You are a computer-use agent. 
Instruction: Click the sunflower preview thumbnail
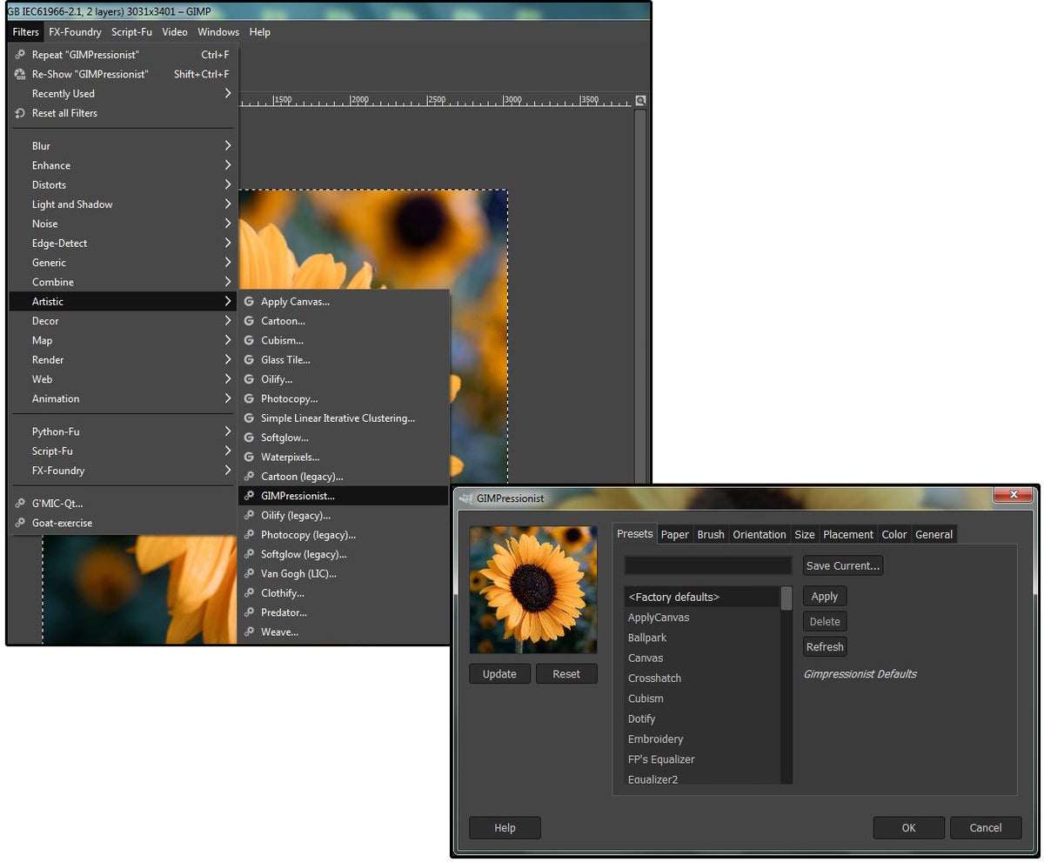[533, 590]
